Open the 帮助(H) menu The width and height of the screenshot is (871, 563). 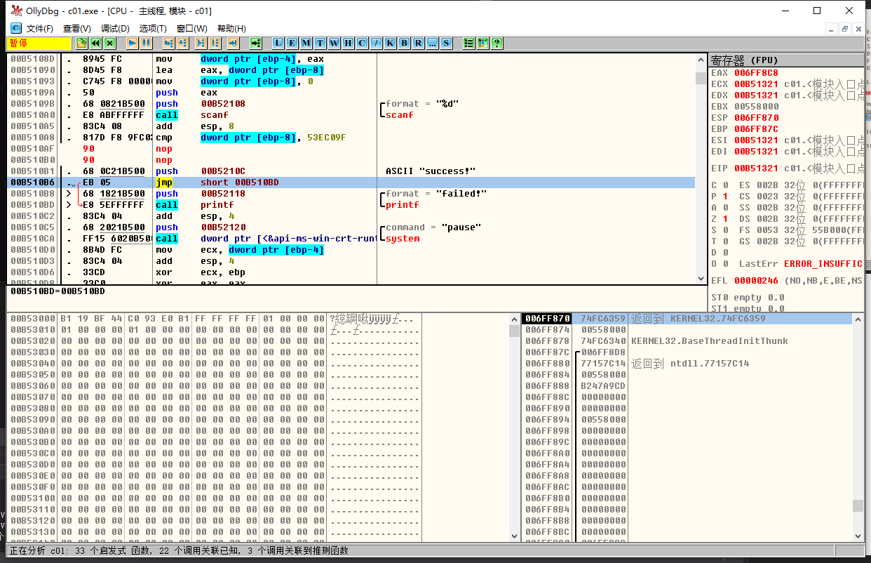(x=231, y=28)
